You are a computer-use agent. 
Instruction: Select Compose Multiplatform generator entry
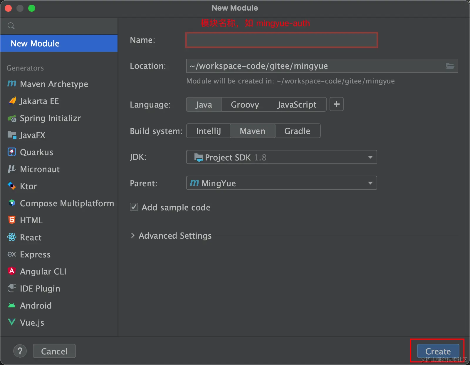pyautogui.click(x=59, y=203)
